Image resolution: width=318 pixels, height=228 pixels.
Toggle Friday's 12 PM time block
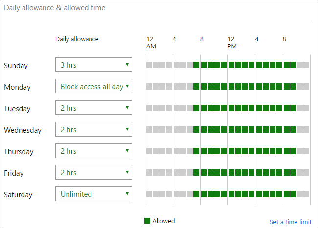[231, 173]
